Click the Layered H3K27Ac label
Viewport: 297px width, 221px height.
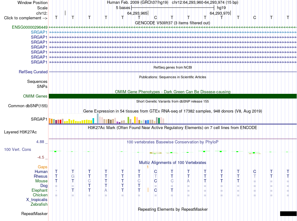(x=20, y=132)
